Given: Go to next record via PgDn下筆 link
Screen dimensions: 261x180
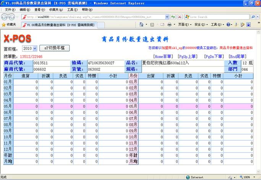Looking at the screenshot, I should tap(214, 56).
